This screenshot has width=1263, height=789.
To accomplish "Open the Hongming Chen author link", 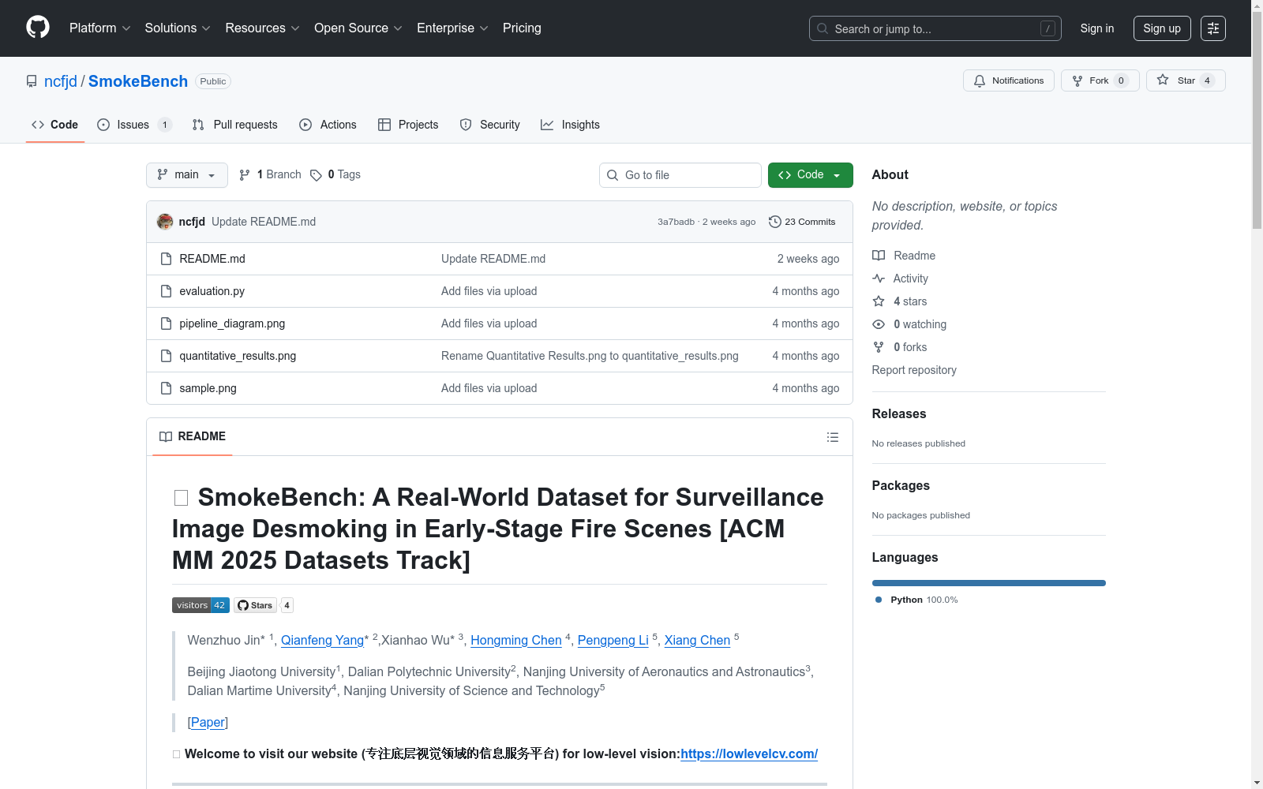I will pos(516,640).
